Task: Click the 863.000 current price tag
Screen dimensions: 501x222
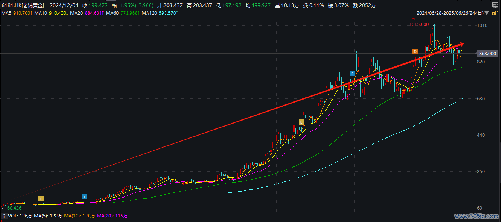Action: (x=488, y=54)
